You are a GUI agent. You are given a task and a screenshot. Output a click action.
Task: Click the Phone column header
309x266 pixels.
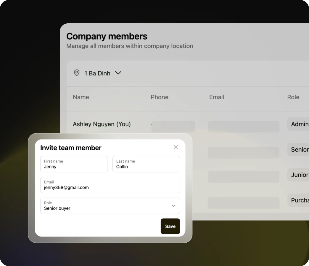tap(160, 97)
